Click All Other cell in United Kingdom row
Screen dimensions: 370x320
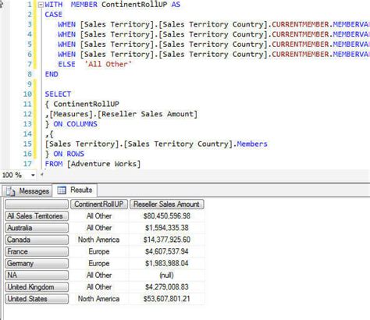pos(99,287)
